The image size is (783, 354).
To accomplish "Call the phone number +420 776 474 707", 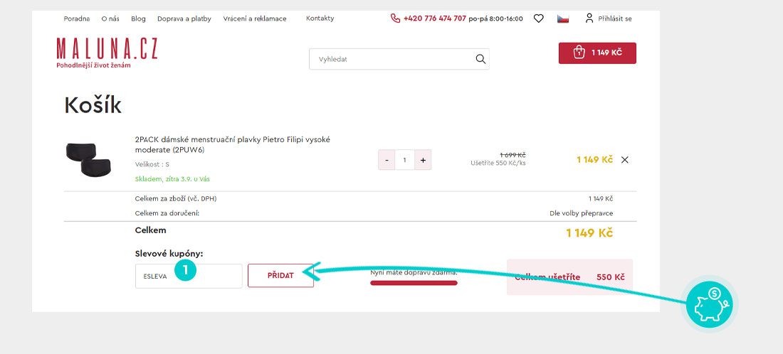I will pyautogui.click(x=434, y=18).
